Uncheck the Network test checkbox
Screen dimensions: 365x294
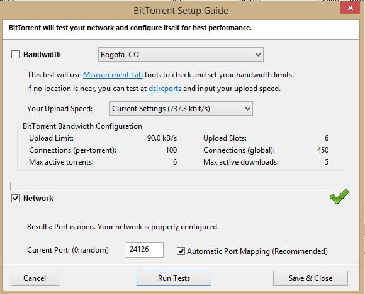click(x=15, y=199)
